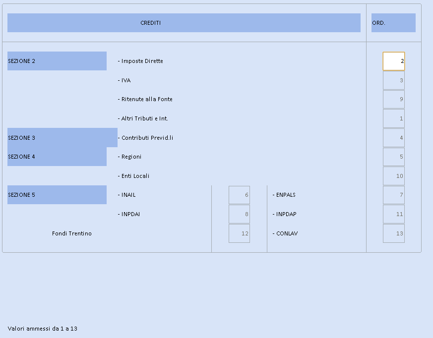This screenshot has height=338, width=433.
Task: Click the SEZIONE 5 label
Action: [x=57, y=195]
